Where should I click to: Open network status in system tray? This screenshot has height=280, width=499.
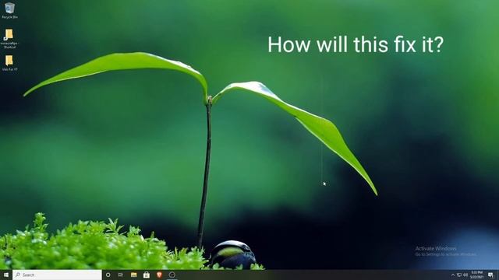(x=459, y=275)
